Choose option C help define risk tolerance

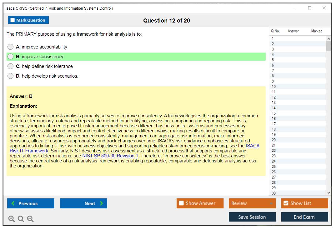tap(10, 66)
